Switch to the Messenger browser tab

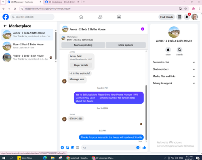point(24,2)
